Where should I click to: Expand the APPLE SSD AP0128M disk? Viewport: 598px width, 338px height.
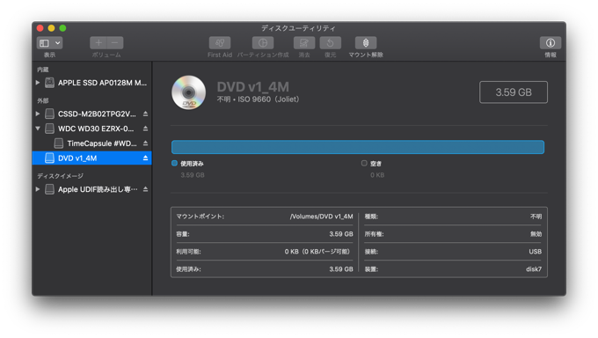38,83
